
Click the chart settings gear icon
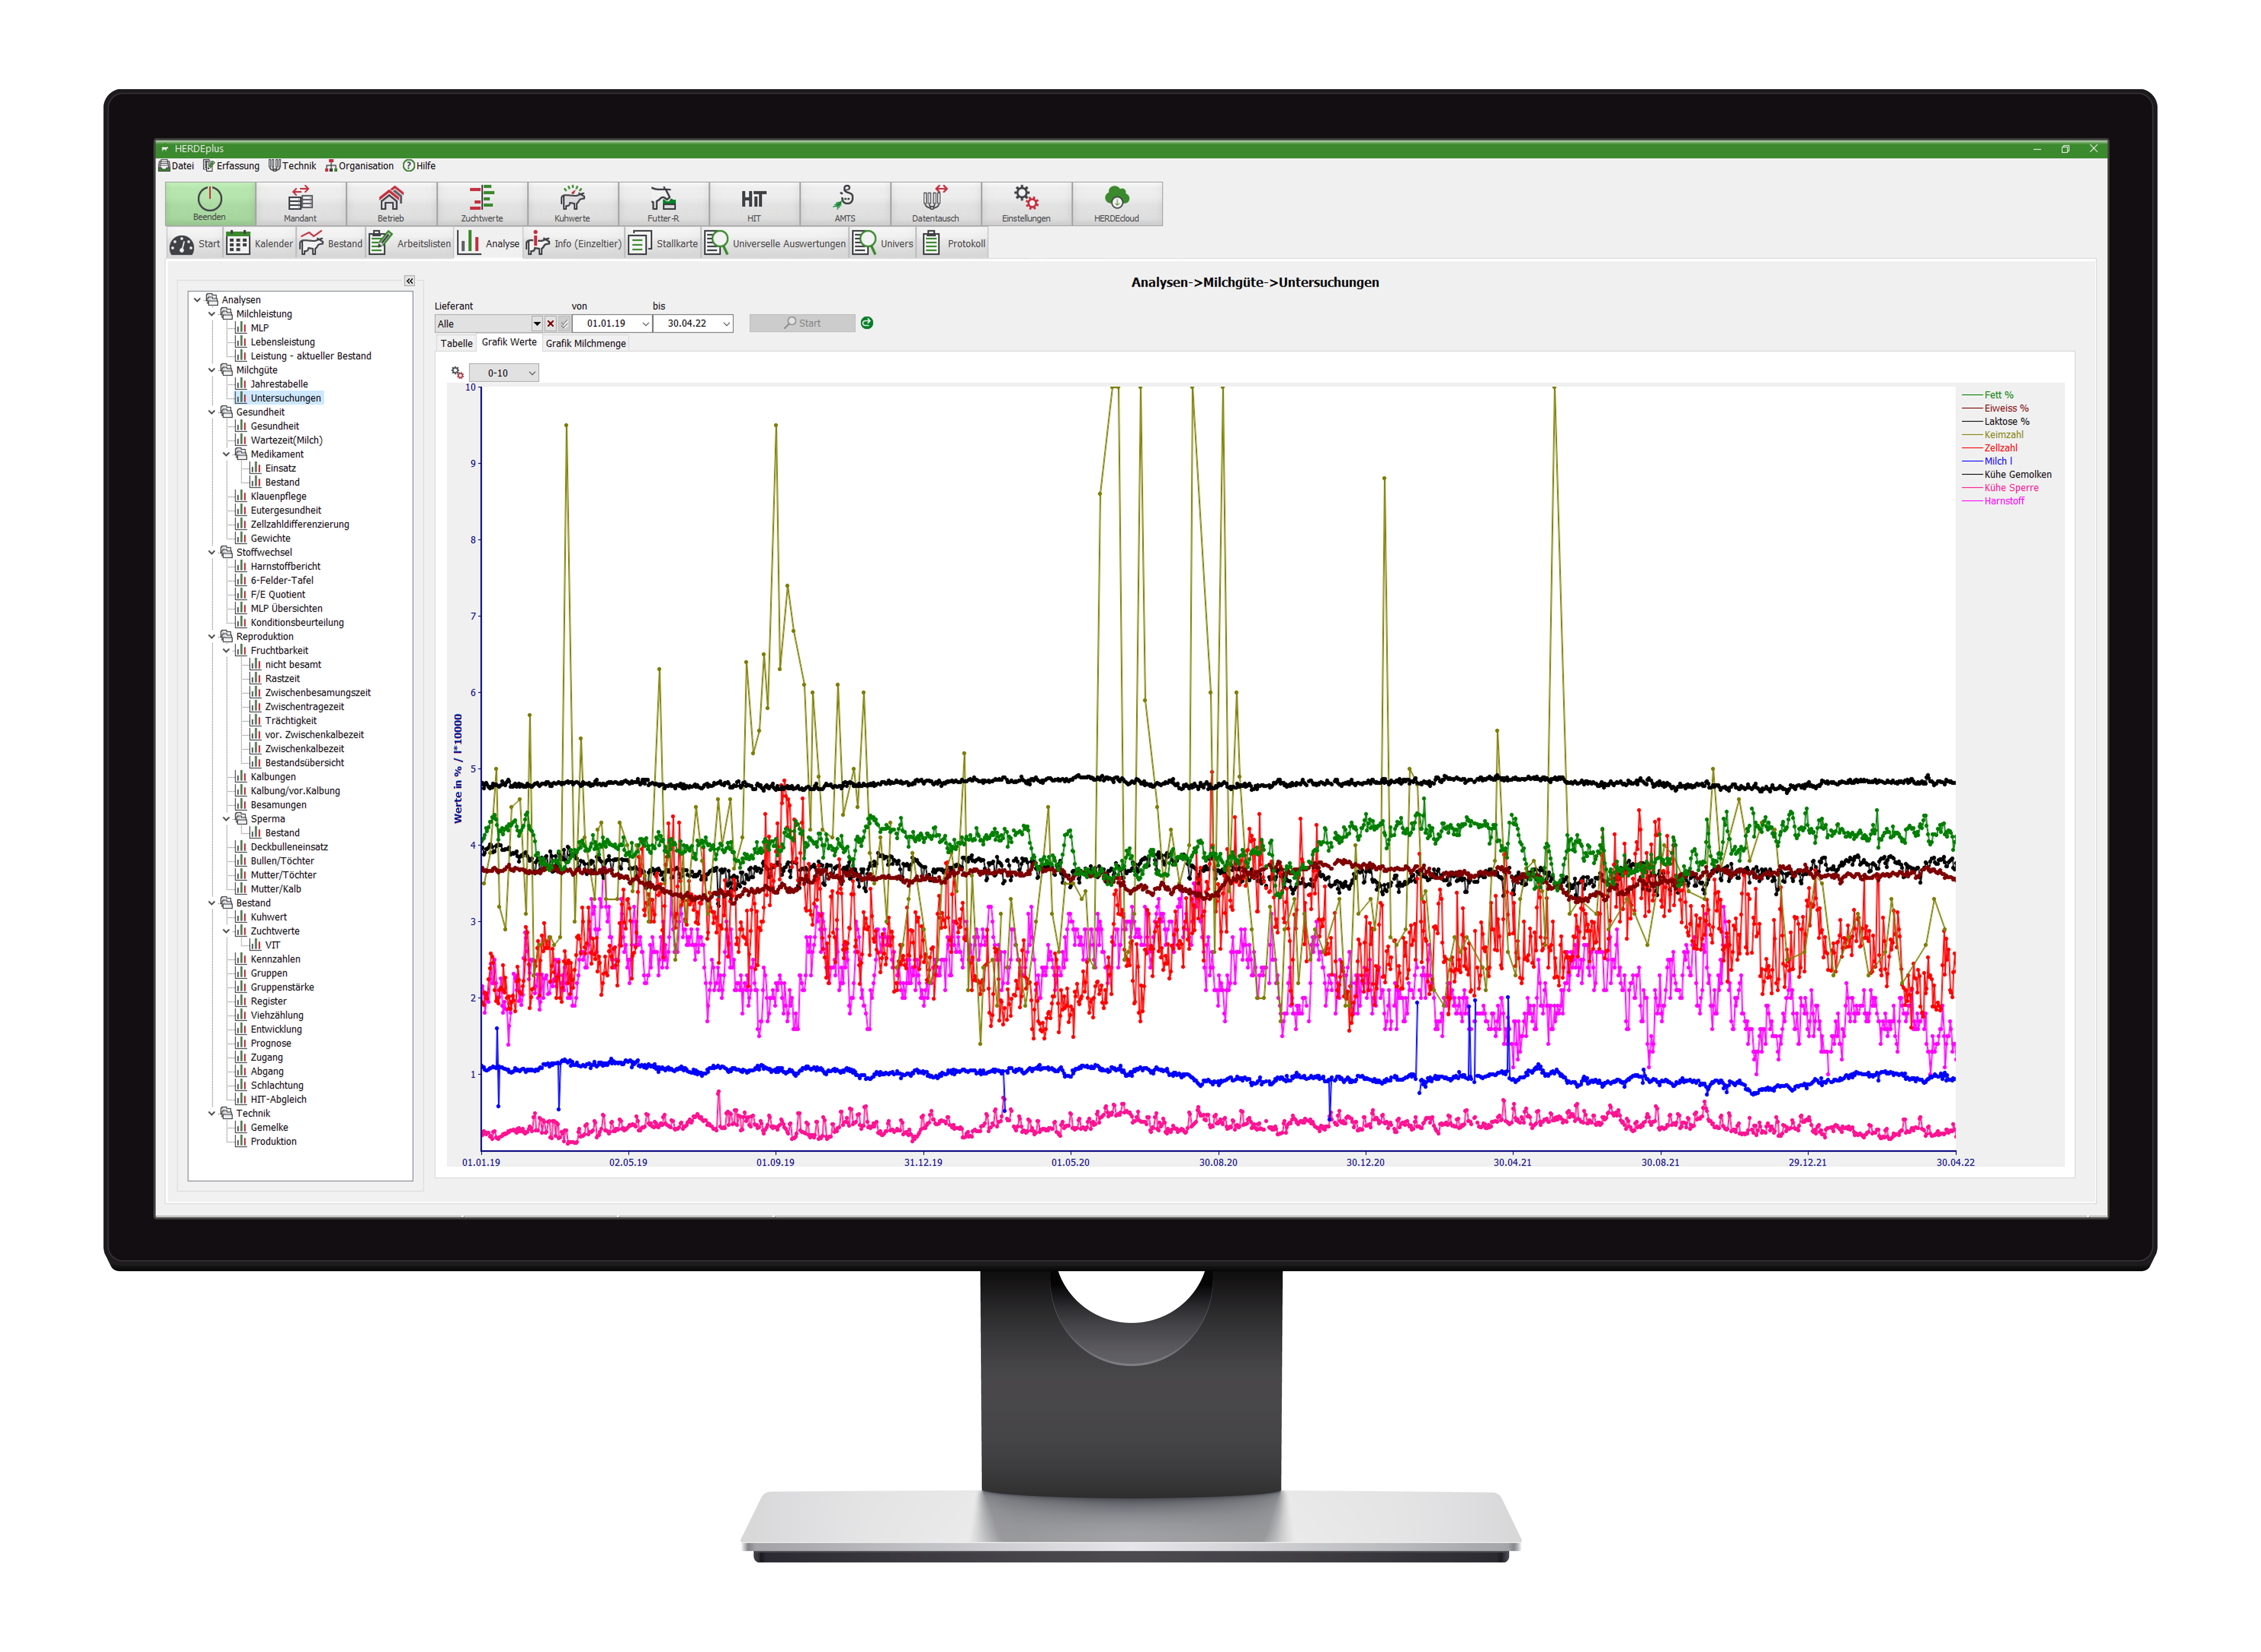pos(457,373)
